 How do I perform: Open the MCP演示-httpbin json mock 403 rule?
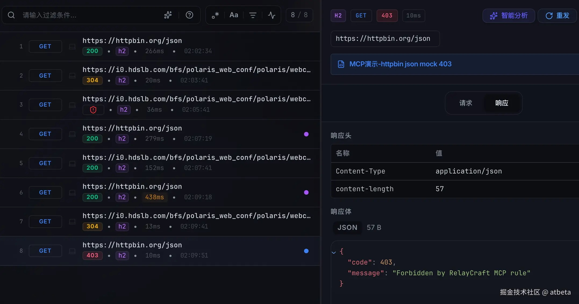[400, 64]
